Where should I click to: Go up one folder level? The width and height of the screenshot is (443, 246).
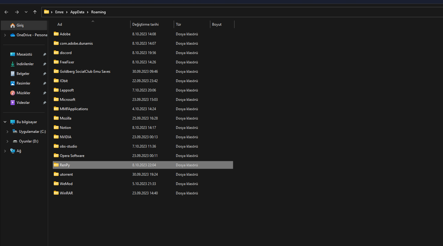[35, 12]
